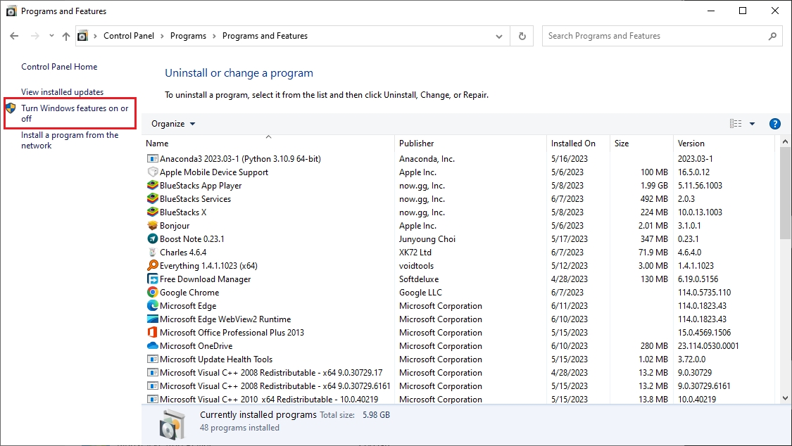Refresh the Programs and Features view
This screenshot has width=792, height=446.
(522, 36)
